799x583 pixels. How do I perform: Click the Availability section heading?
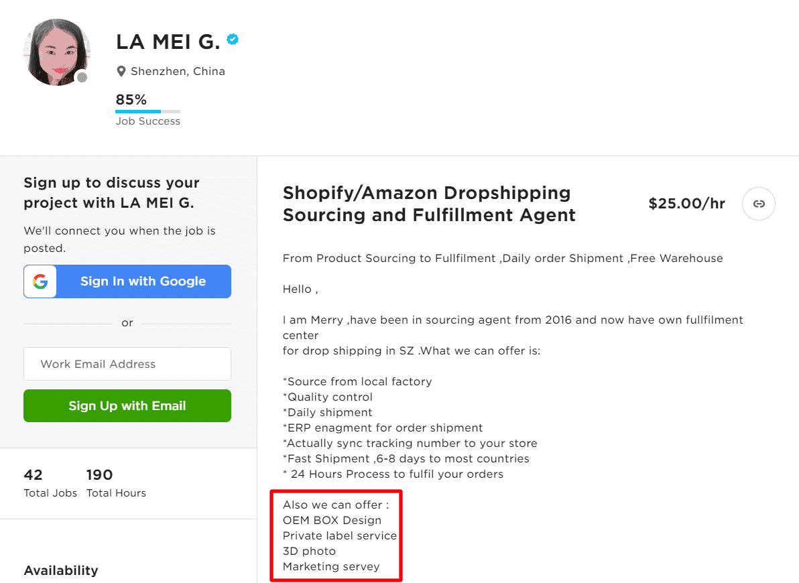click(x=60, y=570)
